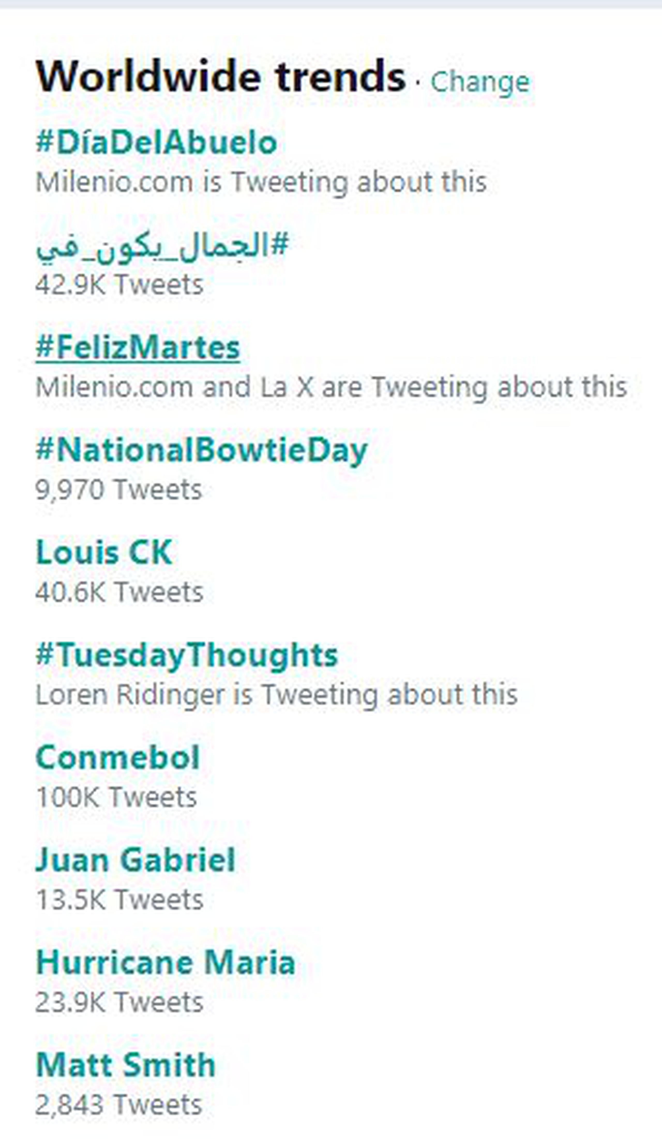View the #TuesdayThoughts hashtag
The width and height of the screenshot is (662, 1139).
pos(187,656)
